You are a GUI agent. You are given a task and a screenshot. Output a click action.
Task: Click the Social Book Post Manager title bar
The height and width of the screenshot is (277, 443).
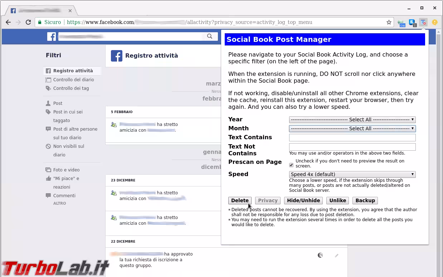[x=325, y=39]
